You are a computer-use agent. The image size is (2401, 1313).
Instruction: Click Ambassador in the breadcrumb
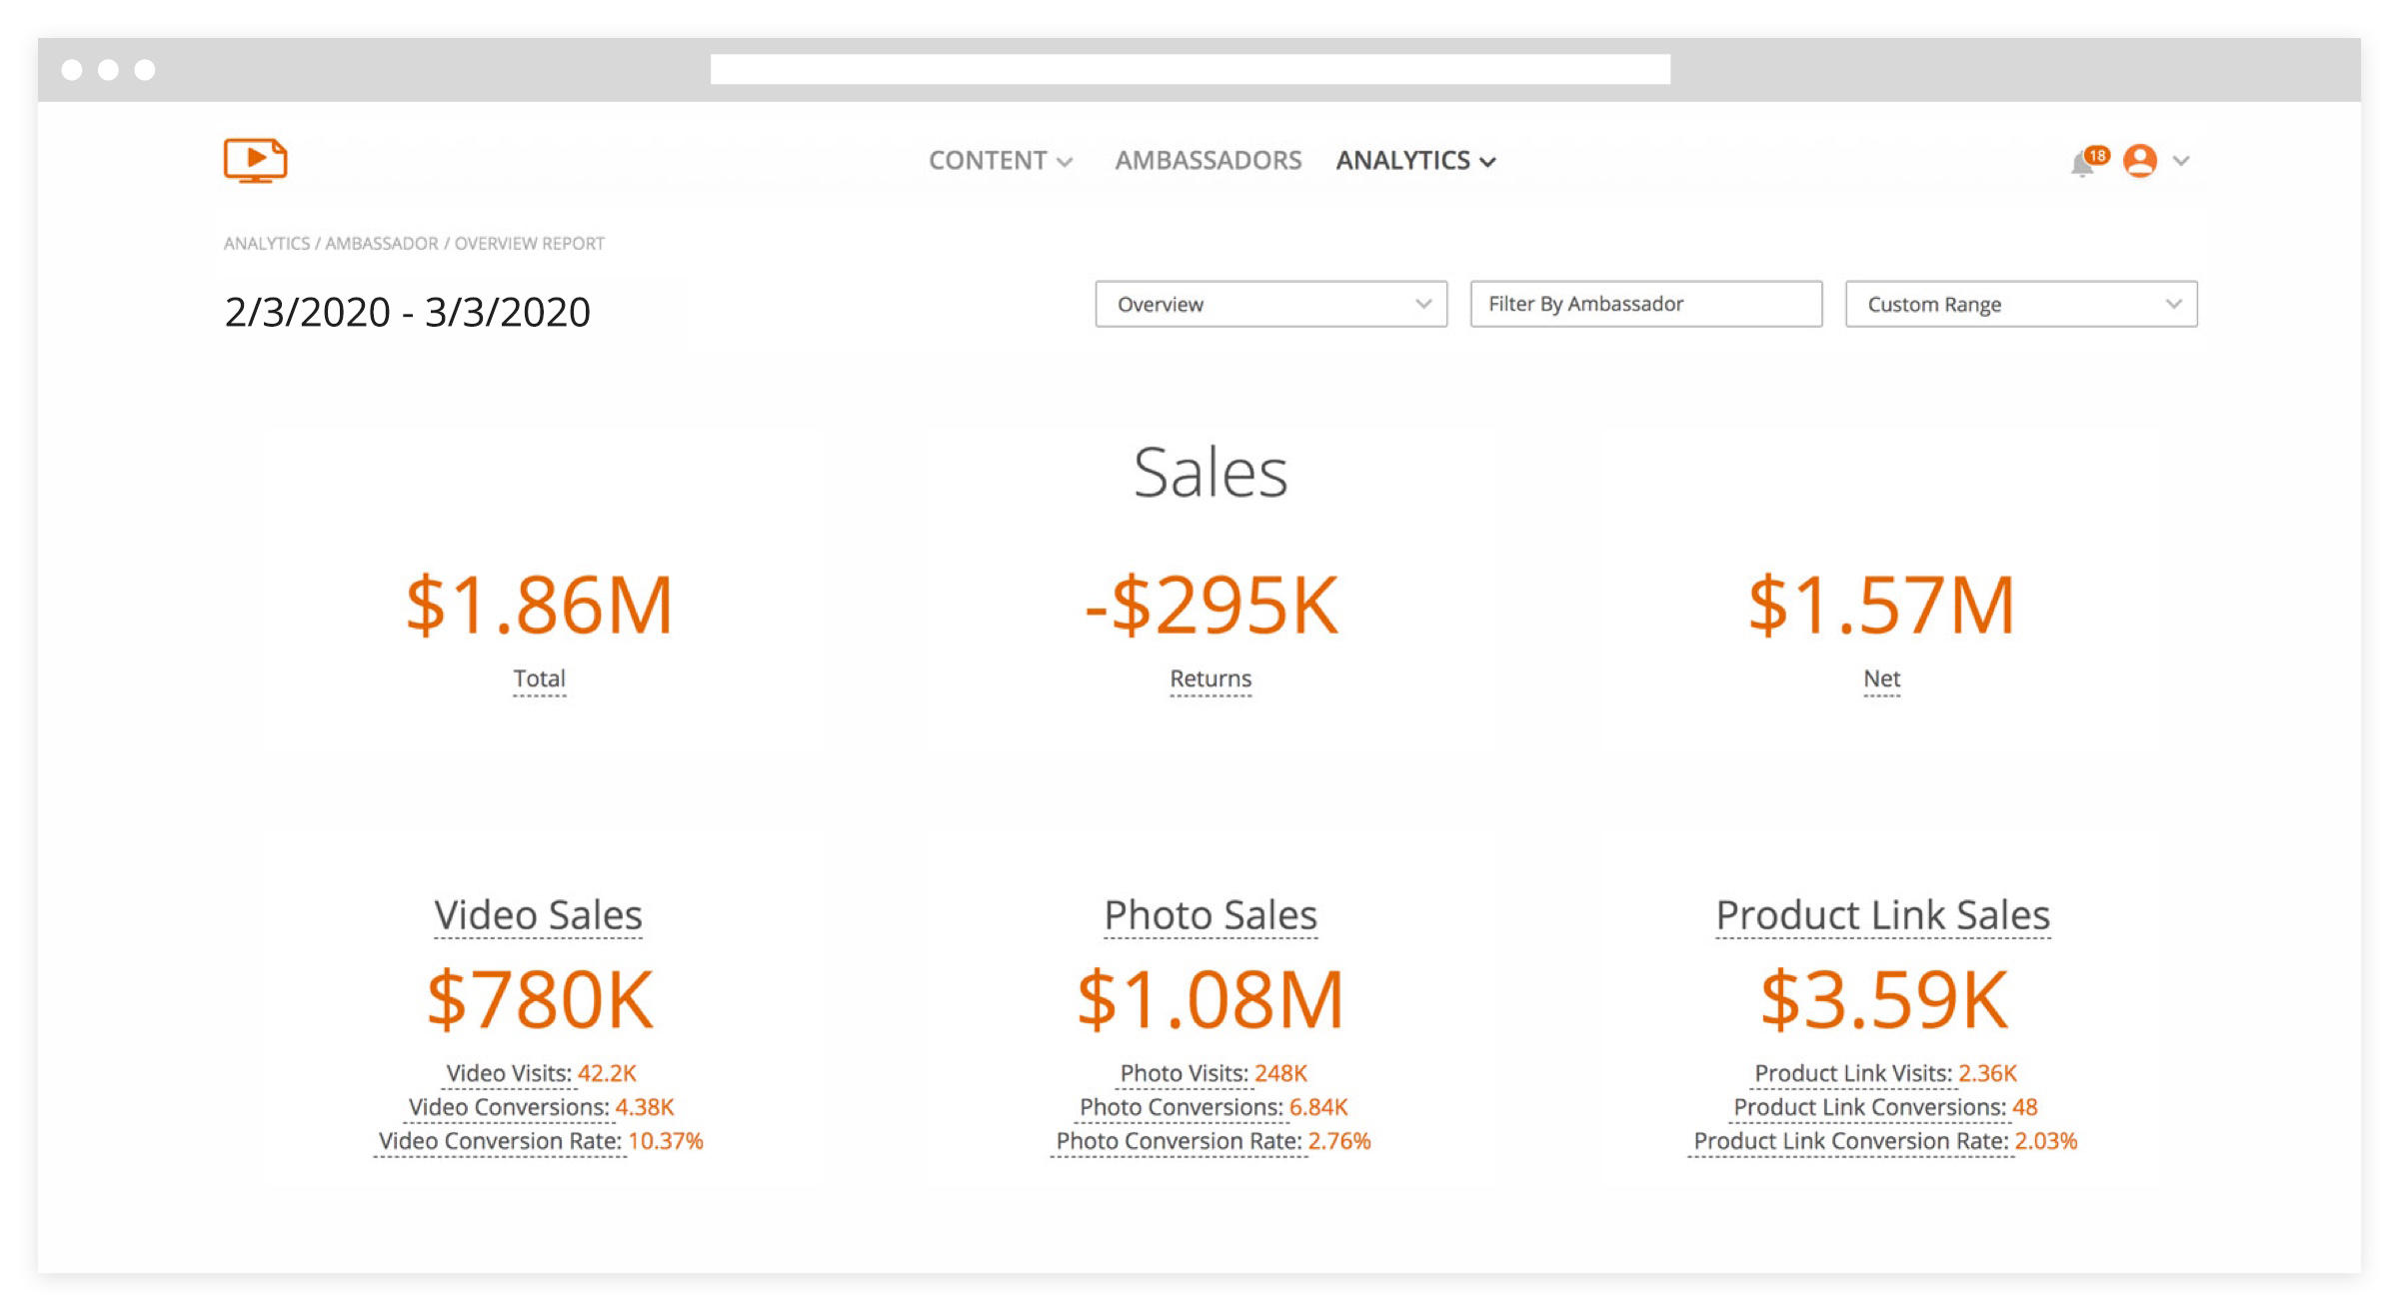381,244
